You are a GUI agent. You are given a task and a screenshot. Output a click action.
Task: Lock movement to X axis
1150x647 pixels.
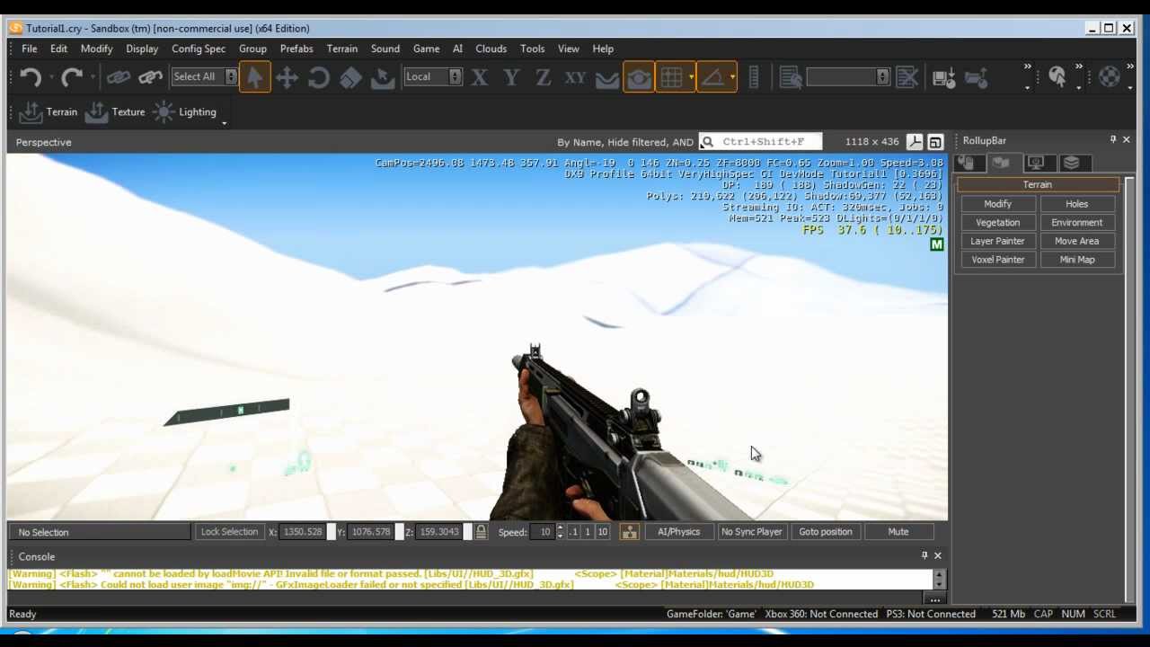[480, 77]
